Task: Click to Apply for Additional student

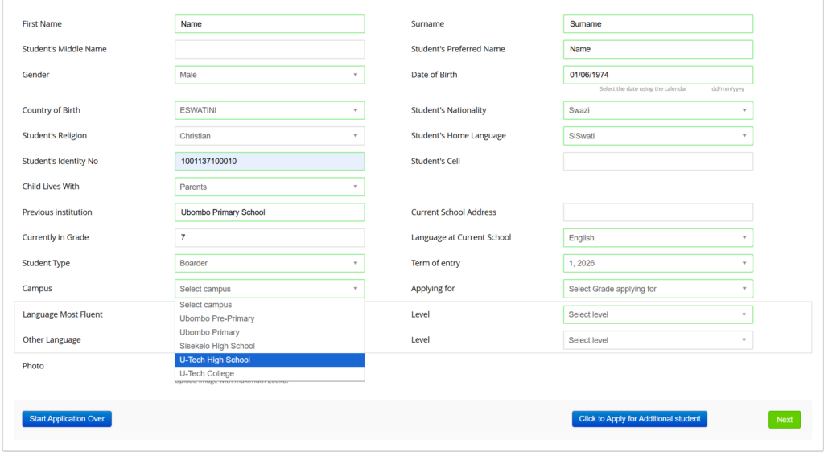Action: click(640, 419)
